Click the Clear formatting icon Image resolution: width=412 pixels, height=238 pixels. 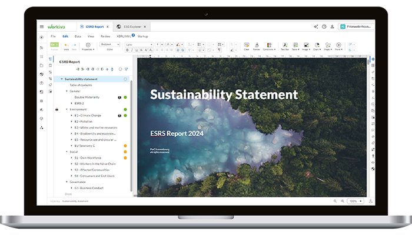point(247,45)
